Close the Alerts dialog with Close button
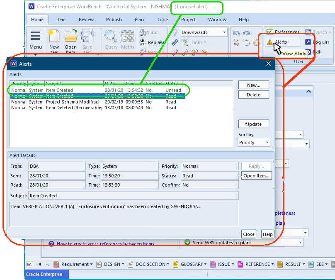335x280 pixels. click(x=249, y=234)
